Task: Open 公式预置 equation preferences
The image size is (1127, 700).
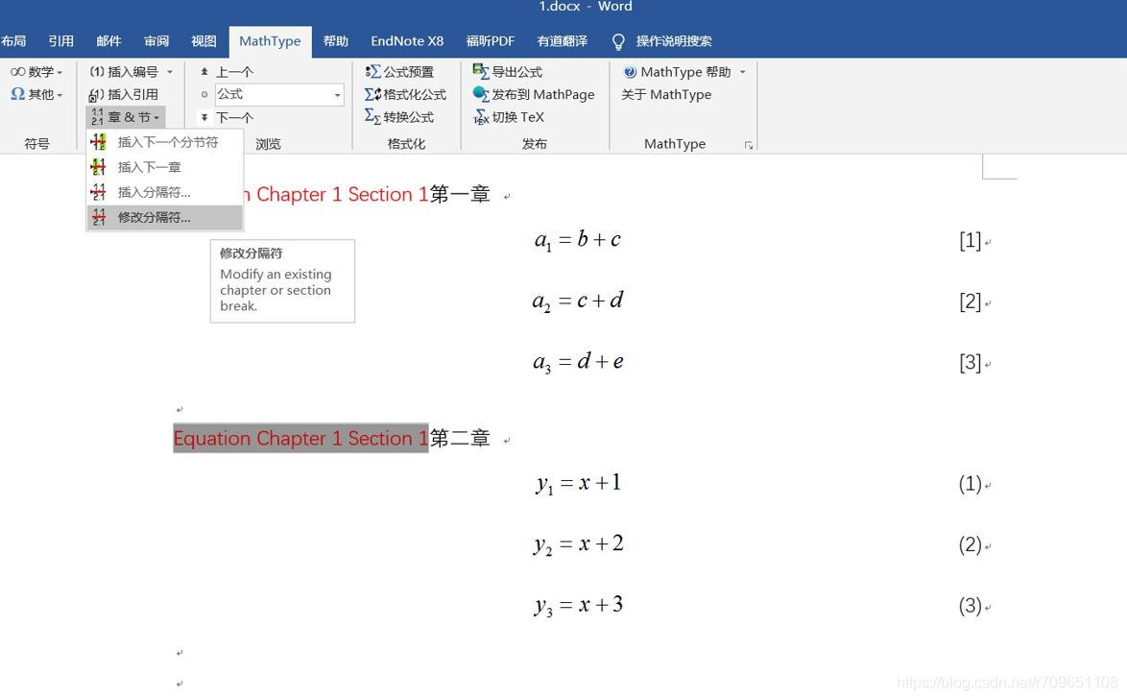Action: point(399,72)
